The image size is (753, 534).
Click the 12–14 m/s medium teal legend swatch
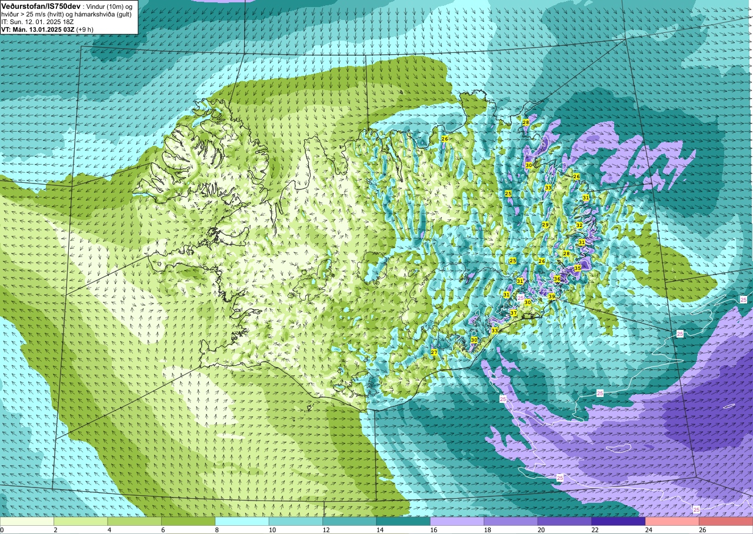pyautogui.click(x=349, y=521)
